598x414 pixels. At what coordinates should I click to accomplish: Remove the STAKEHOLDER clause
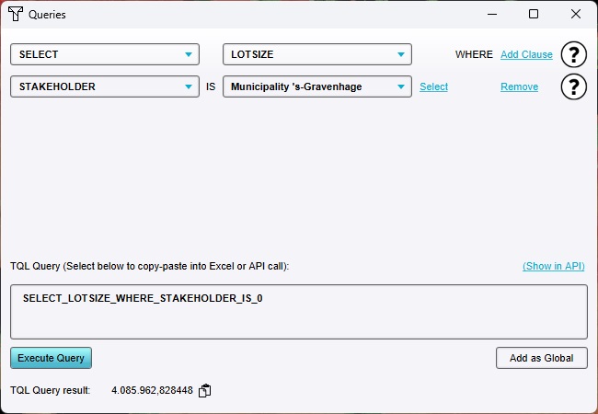coord(519,87)
